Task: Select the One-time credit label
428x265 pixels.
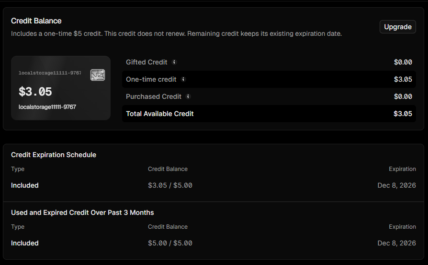Action: [151, 79]
